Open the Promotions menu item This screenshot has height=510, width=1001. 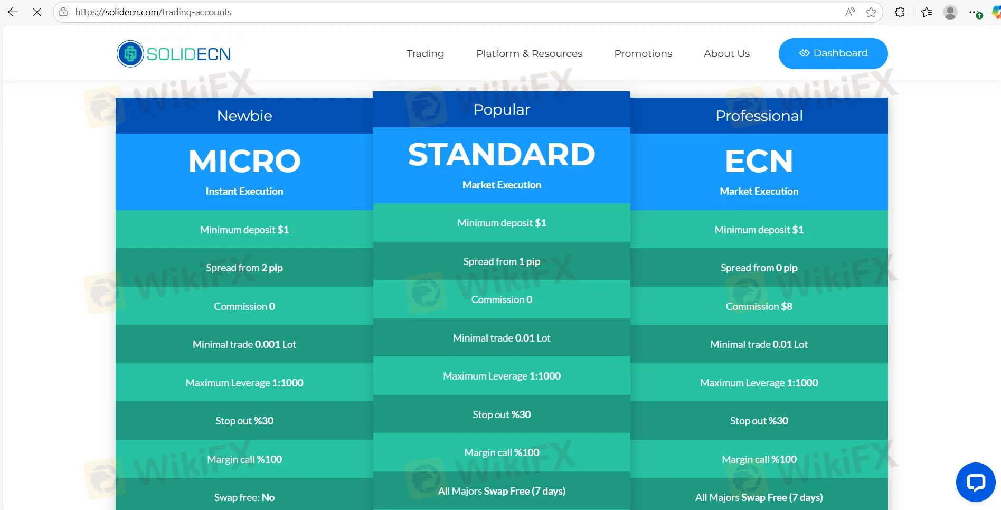pyautogui.click(x=643, y=54)
